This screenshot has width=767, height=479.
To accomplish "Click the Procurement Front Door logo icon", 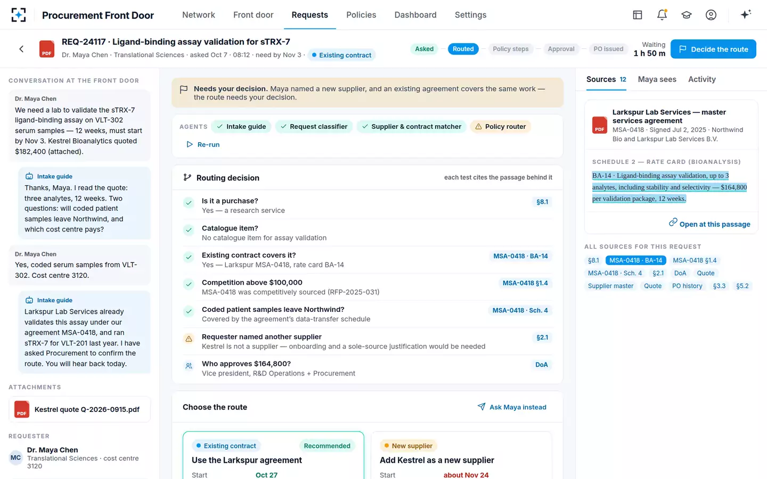I will 19,15.
